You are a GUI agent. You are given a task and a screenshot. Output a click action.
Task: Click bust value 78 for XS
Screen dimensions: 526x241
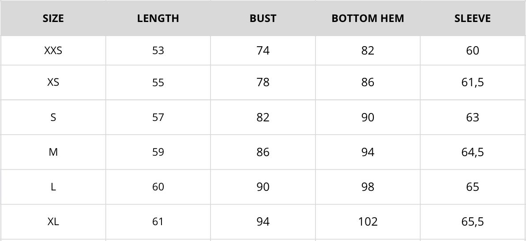coord(263,82)
